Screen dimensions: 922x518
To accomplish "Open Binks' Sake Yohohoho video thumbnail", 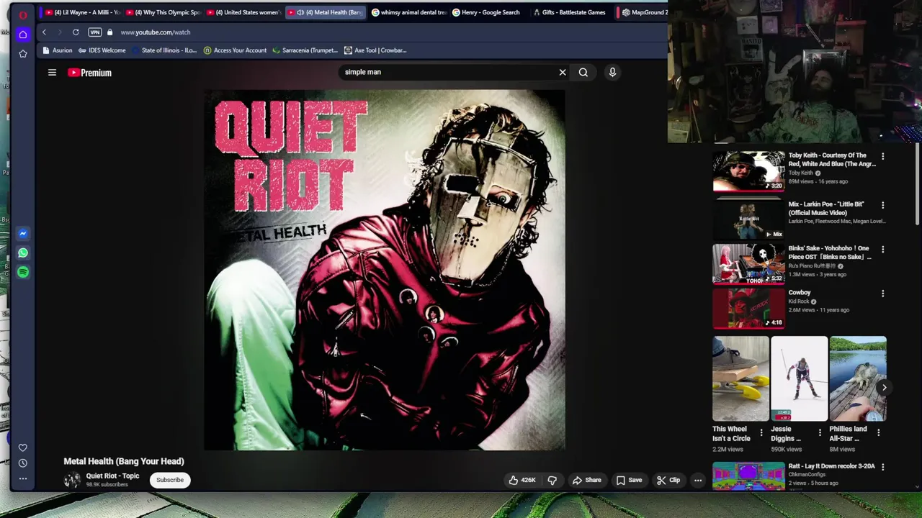I will [x=748, y=263].
